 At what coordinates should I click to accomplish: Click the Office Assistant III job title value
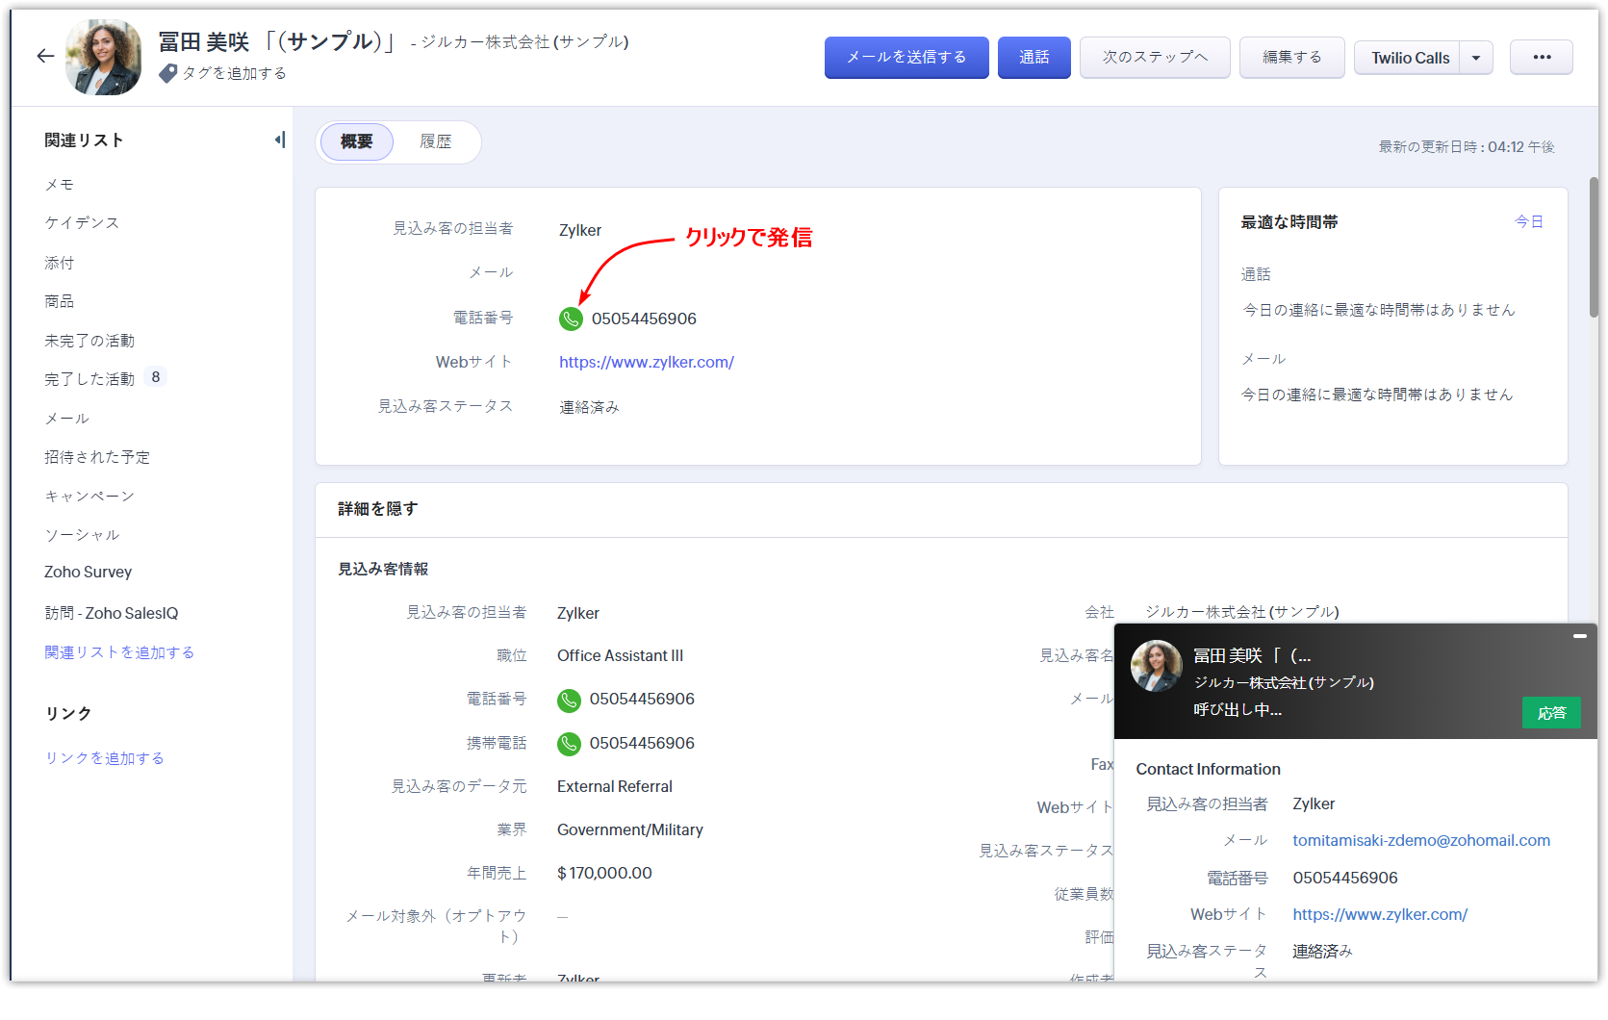point(620,656)
